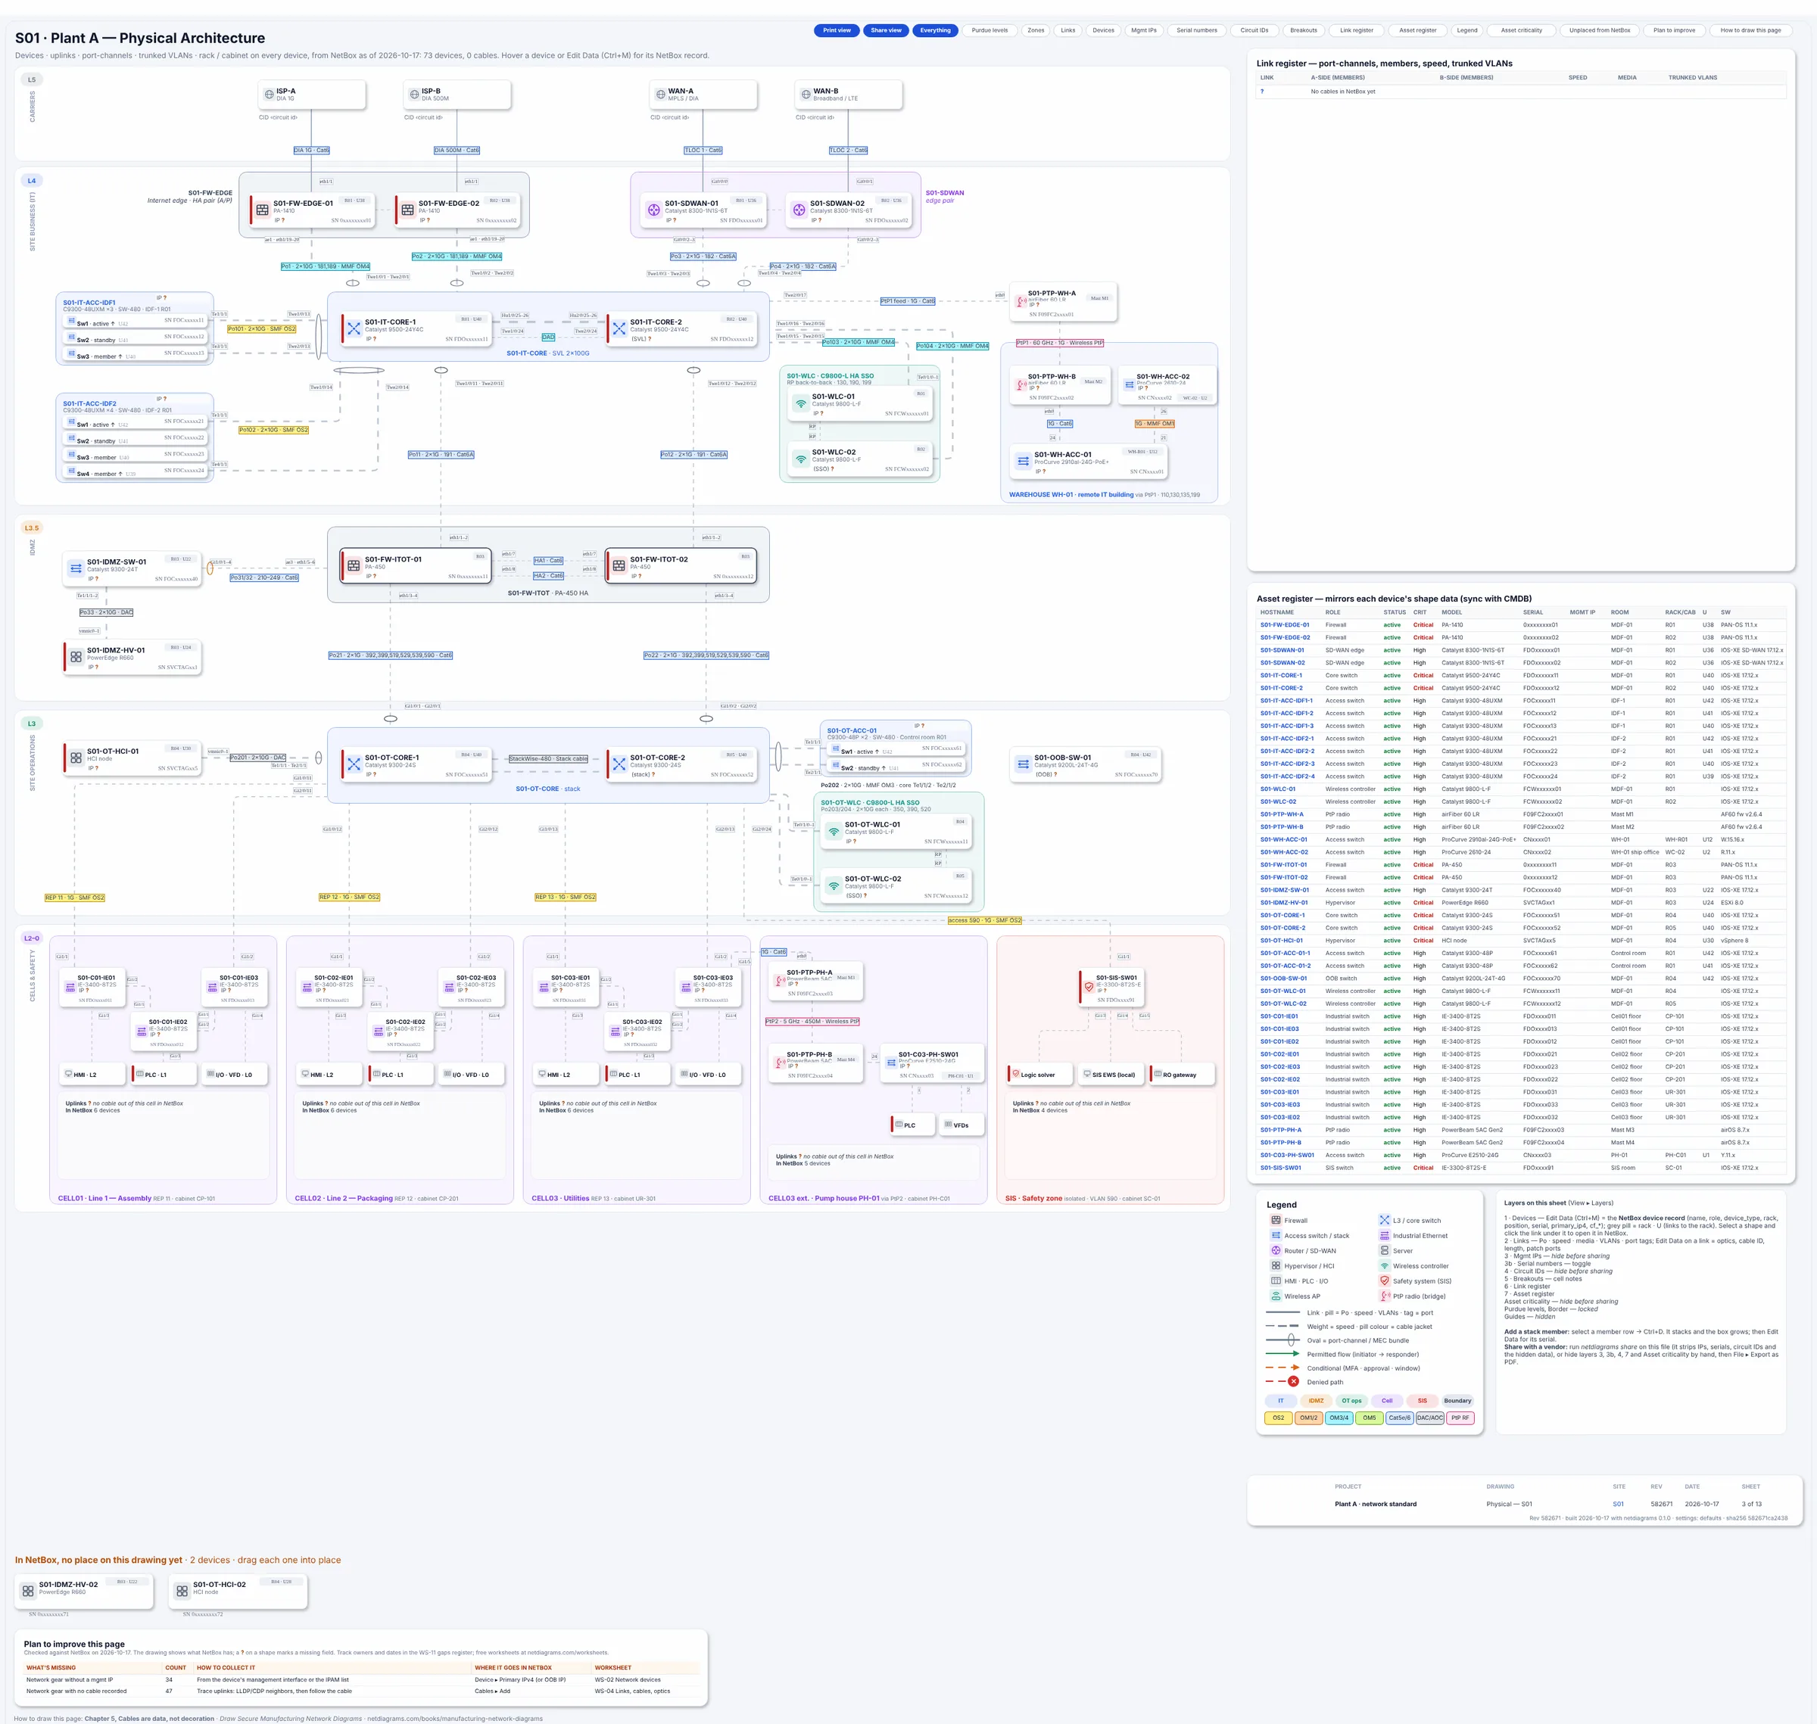Select the Po1 · 2×10G · MMF OM4 link label
This screenshot has width=1817, height=1724.
click(x=326, y=266)
